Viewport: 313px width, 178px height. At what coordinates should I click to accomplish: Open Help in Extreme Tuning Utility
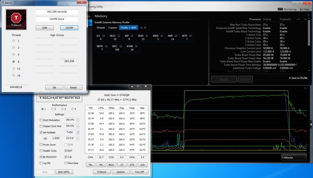click(304, 9)
